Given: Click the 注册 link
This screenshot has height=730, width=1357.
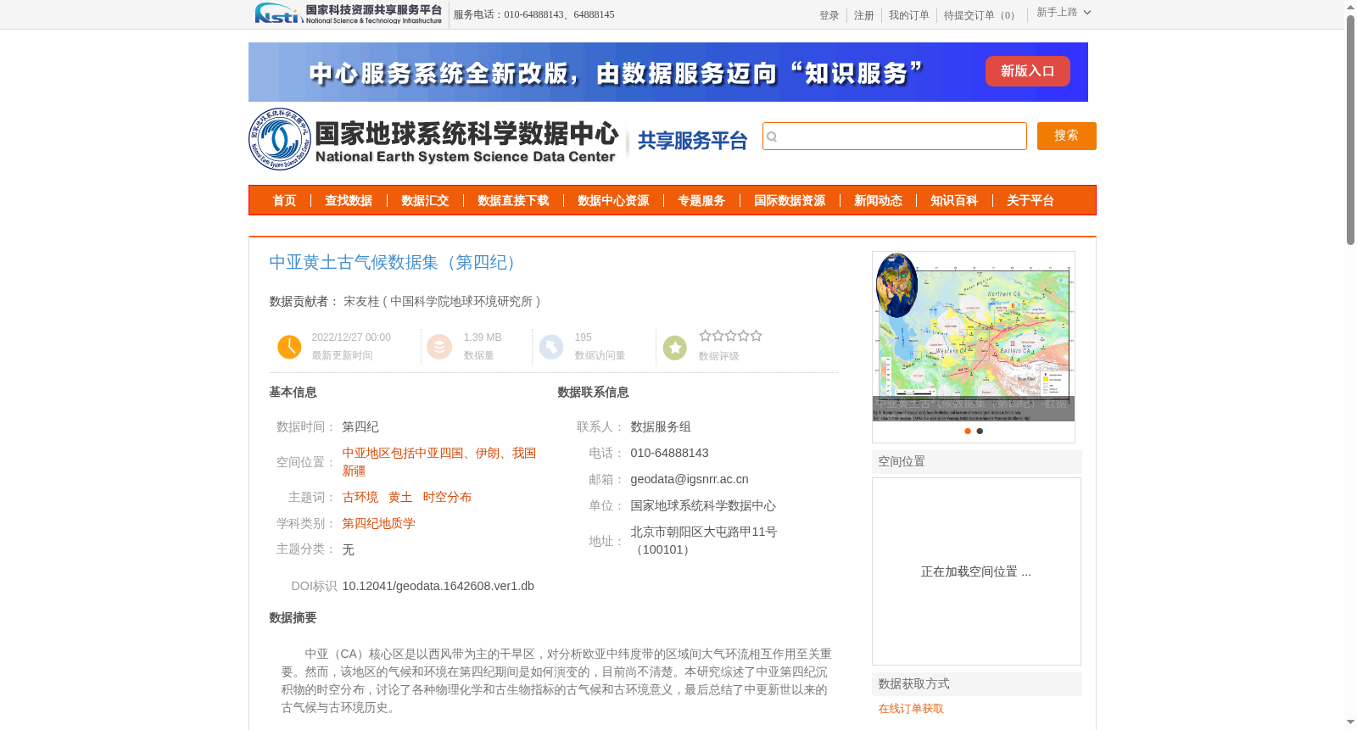Looking at the screenshot, I should point(863,15).
